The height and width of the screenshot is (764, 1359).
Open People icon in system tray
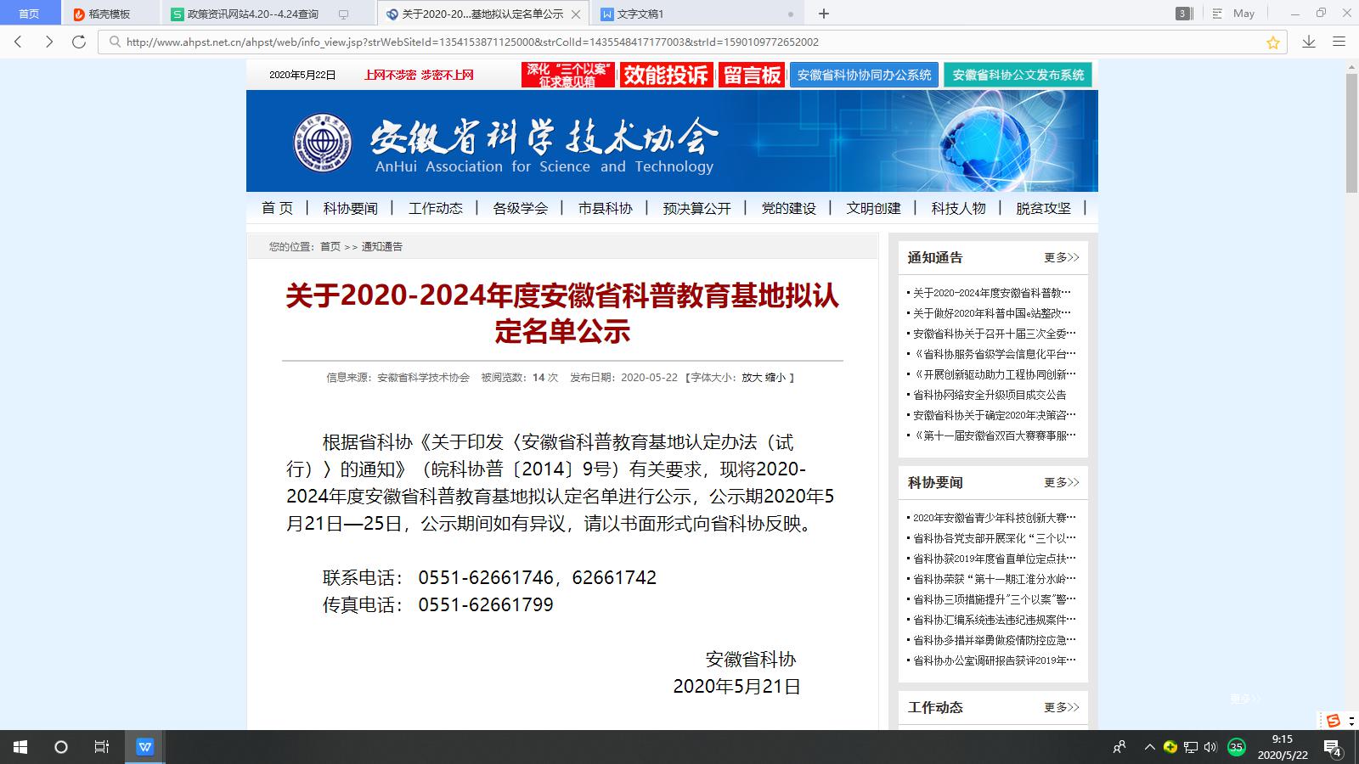(x=1119, y=747)
